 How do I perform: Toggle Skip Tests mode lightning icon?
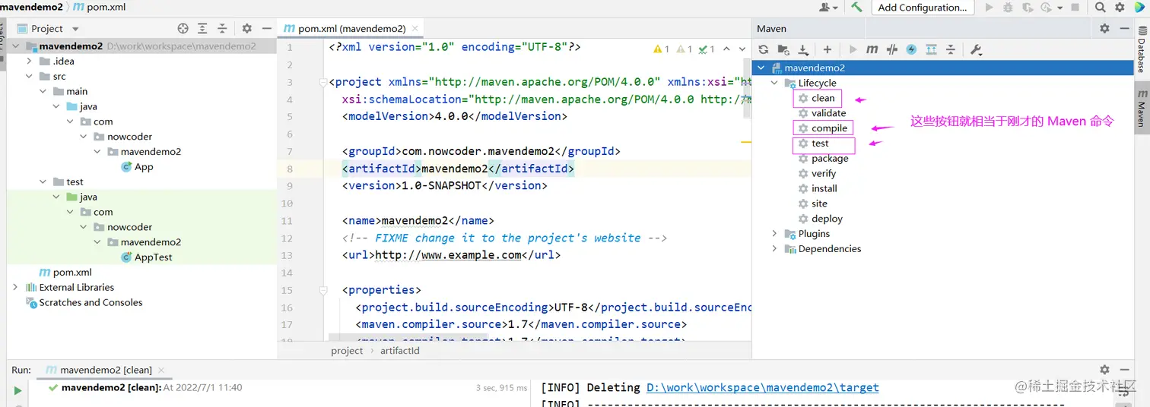[911, 49]
